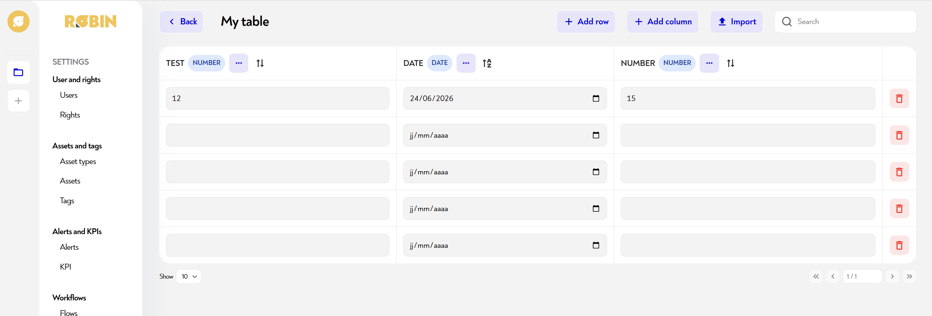932x316 pixels.
Task: Open TEST column options menu
Action: click(x=239, y=63)
